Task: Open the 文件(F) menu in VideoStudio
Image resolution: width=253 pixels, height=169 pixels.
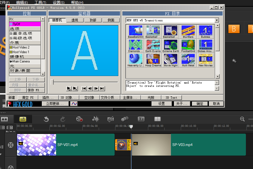Action: [x=5, y=2]
